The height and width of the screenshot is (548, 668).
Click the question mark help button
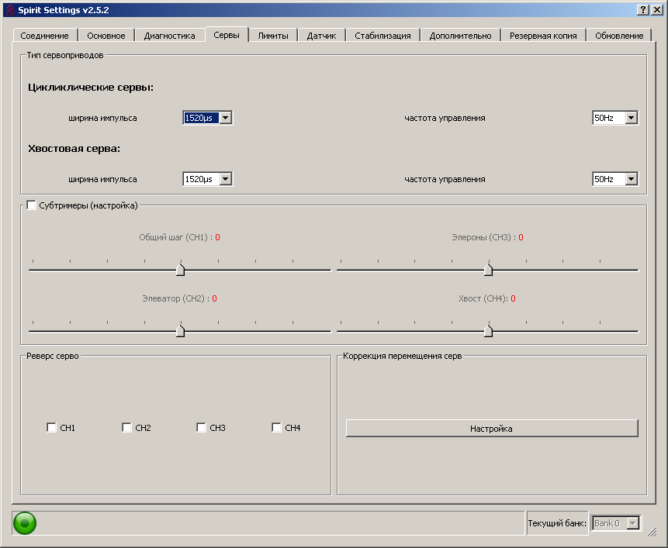click(642, 9)
